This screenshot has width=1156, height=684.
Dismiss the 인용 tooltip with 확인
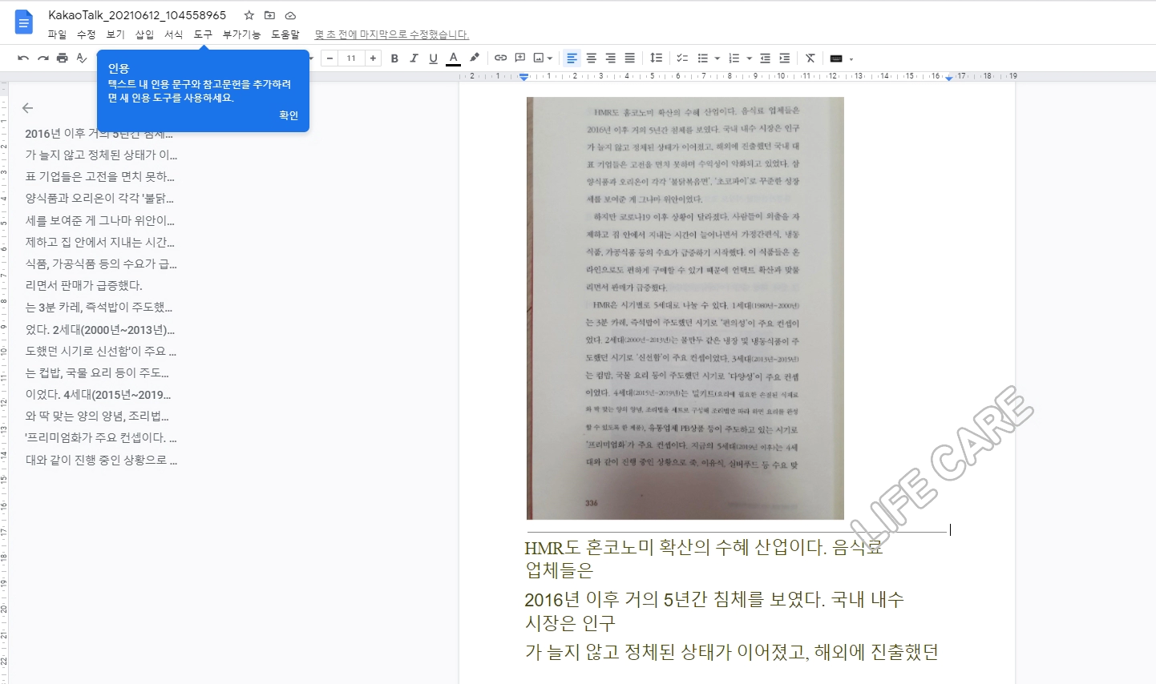click(289, 115)
